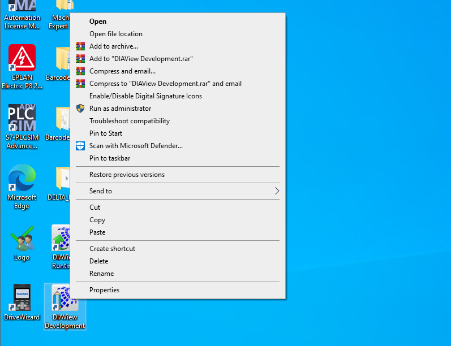Click the DIAView Runtime desktop icon

61,239
